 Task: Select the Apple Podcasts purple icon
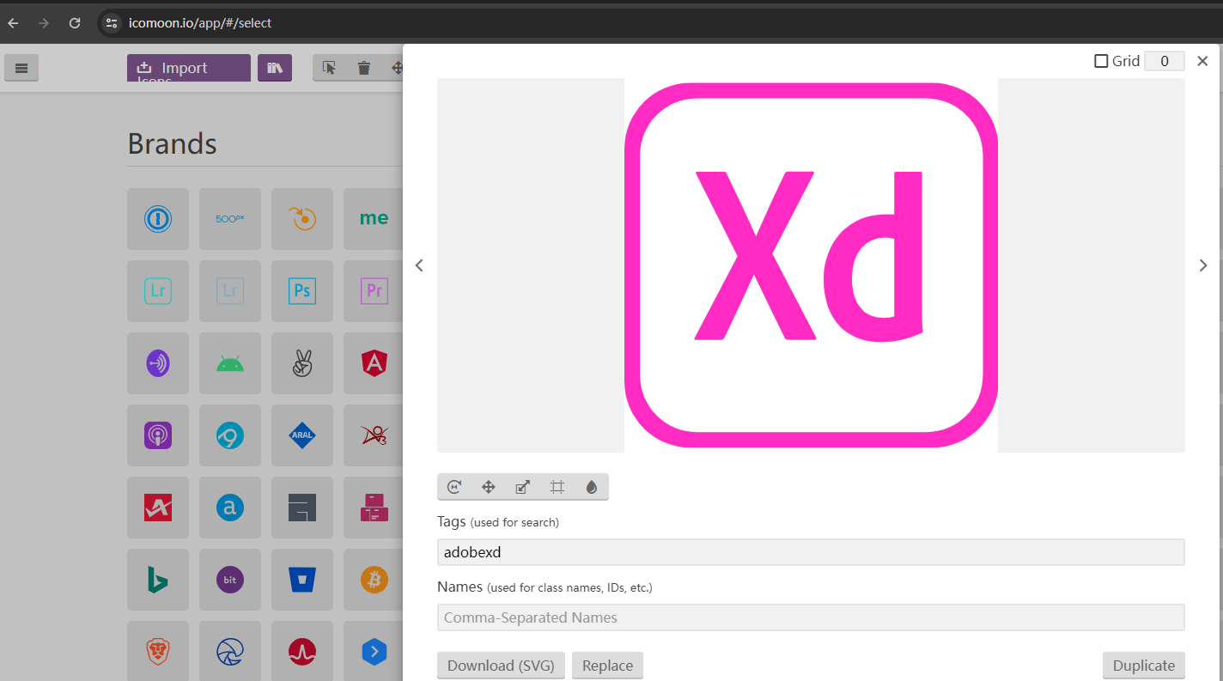[x=158, y=435]
